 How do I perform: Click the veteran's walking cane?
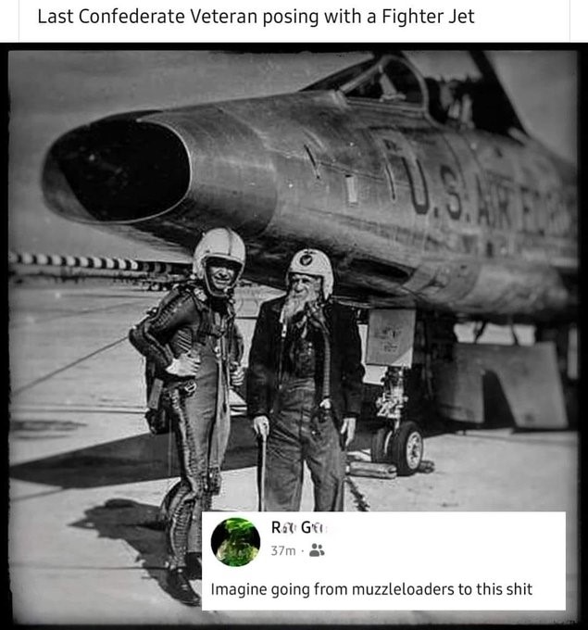pyautogui.click(x=261, y=470)
